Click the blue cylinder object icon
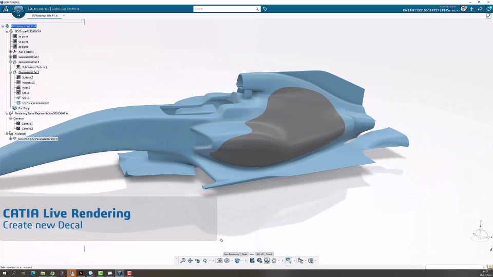 tap(252, 261)
